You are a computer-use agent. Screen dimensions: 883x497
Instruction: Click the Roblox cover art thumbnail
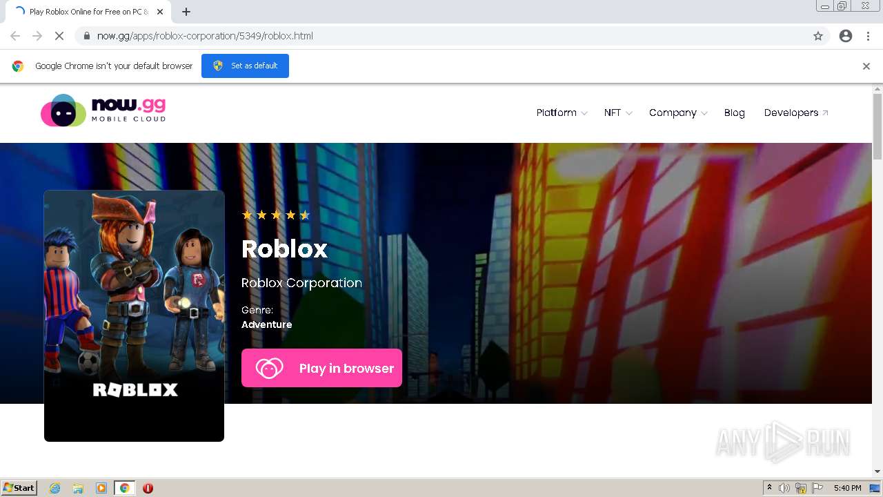pyautogui.click(x=134, y=315)
